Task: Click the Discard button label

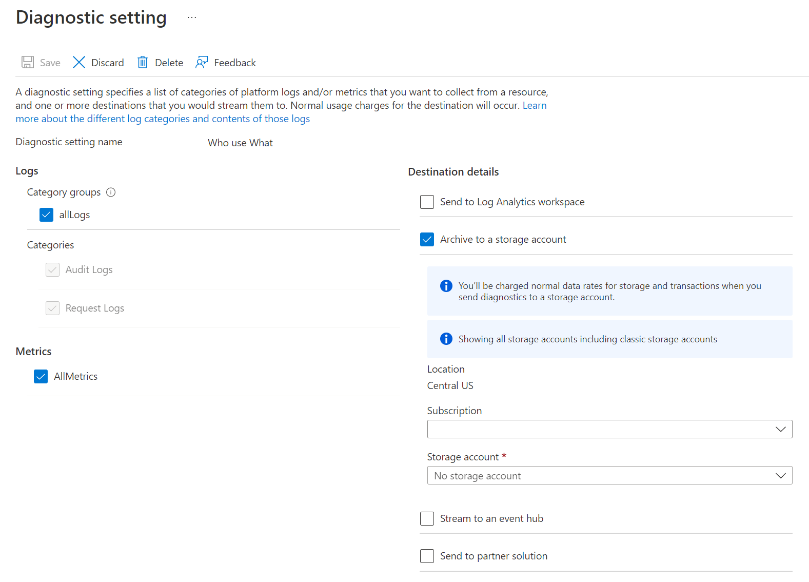Action: click(107, 63)
